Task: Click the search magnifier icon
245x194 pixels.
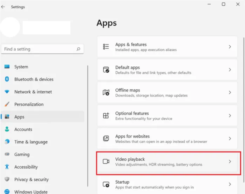Action: click(78, 49)
